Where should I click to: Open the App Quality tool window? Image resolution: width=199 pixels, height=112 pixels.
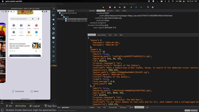(x=50, y=106)
